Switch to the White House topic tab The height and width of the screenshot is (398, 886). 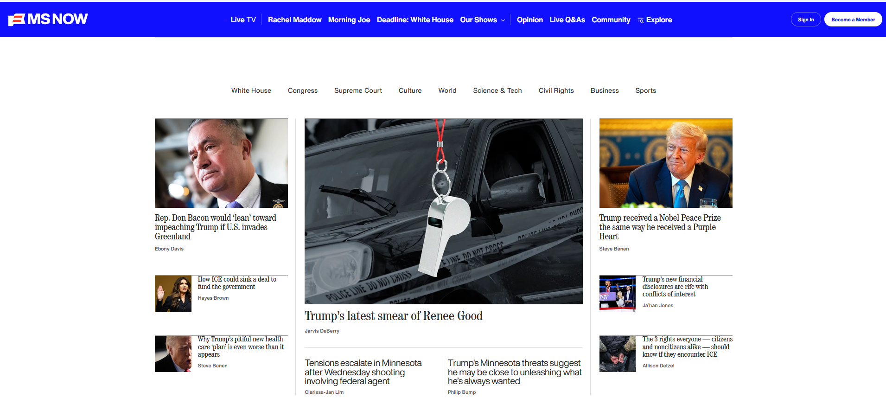(251, 90)
